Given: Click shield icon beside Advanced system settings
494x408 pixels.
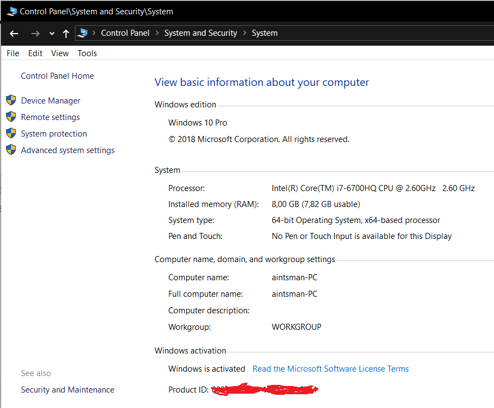Looking at the screenshot, I should (11, 150).
